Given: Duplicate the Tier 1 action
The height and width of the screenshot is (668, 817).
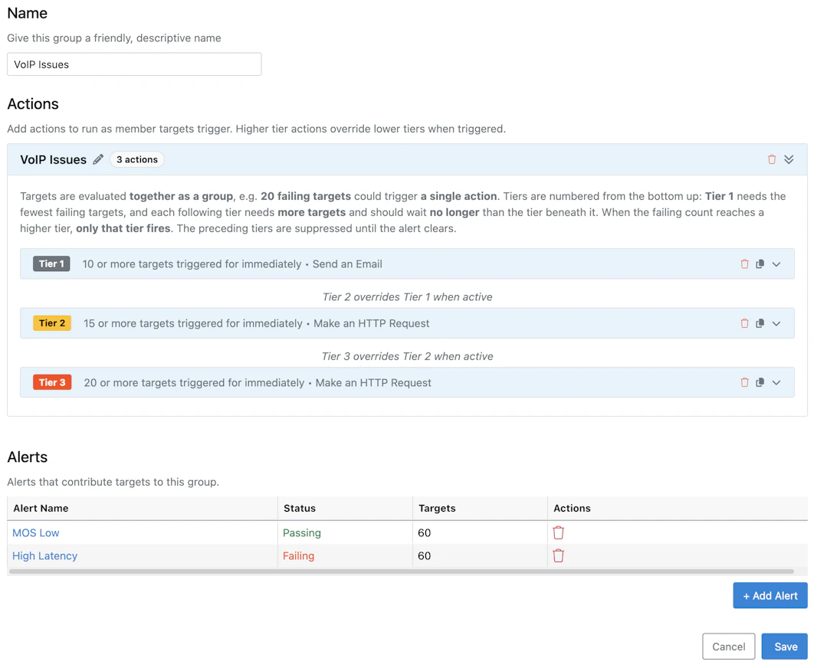Looking at the screenshot, I should click(x=760, y=264).
